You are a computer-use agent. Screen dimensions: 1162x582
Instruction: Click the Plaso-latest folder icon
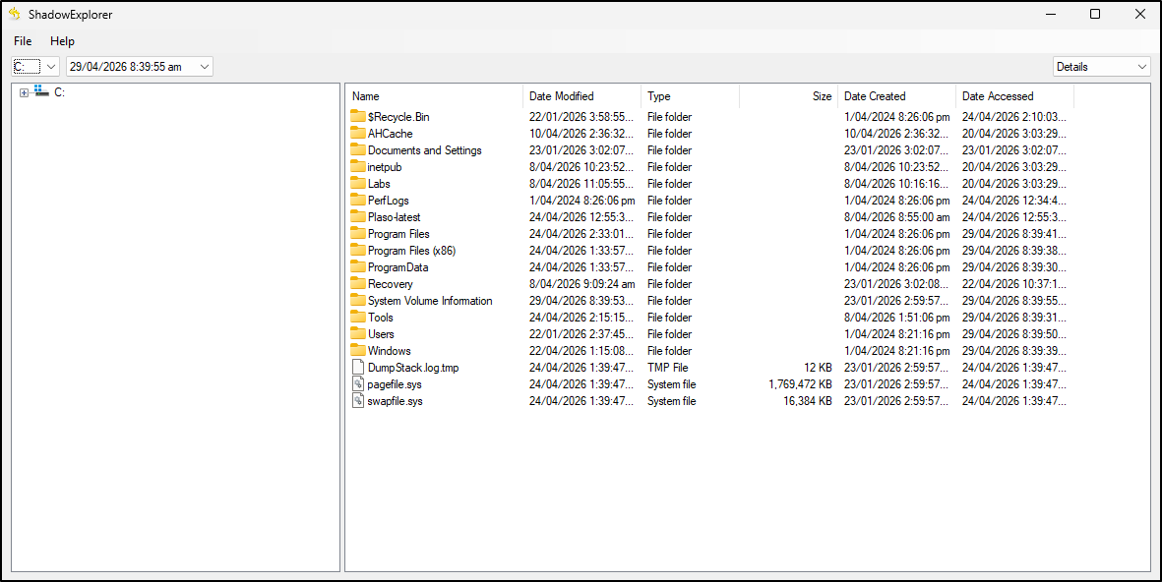coord(358,217)
